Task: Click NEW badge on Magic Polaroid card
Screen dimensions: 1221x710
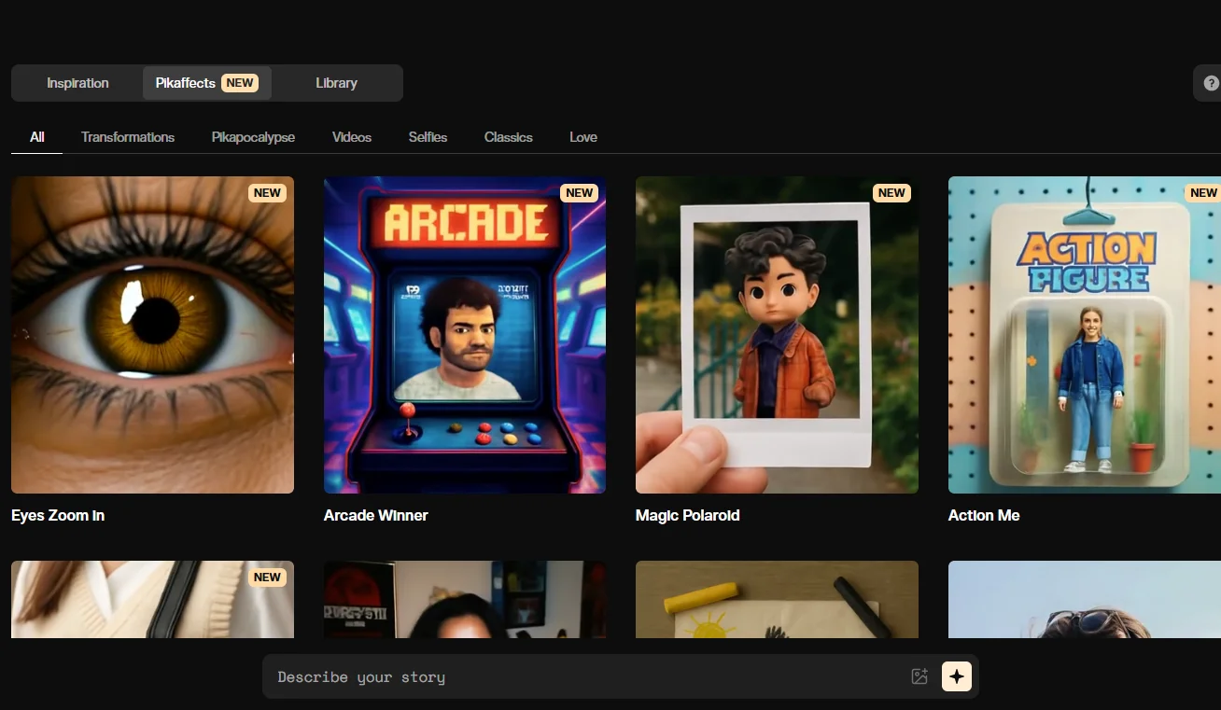Action: pyautogui.click(x=891, y=193)
